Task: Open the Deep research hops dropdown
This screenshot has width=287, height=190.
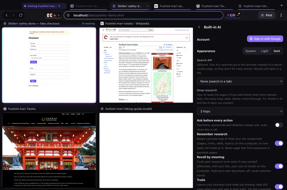Action: (x=240, y=111)
